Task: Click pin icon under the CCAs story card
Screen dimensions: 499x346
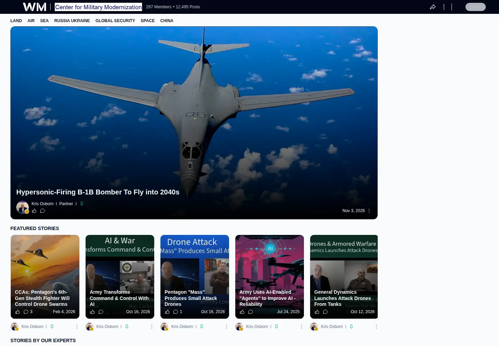Action: pyautogui.click(x=52, y=327)
